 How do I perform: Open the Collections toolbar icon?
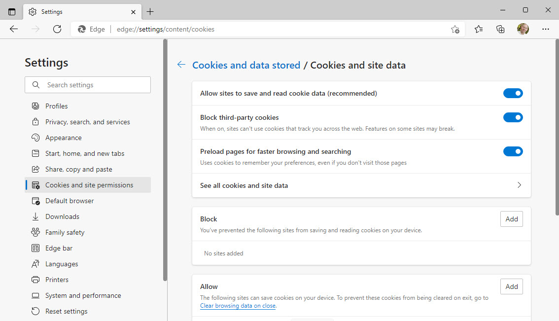point(500,29)
